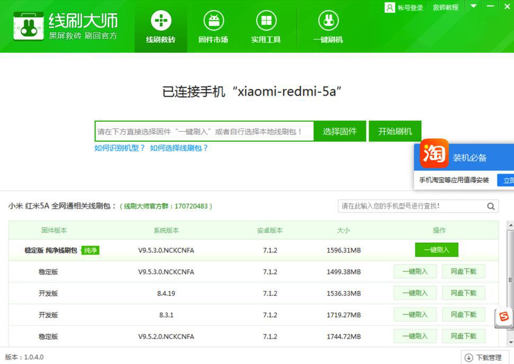Click the firmware path input field
The height and width of the screenshot is (364, 514).
(204, 131)
